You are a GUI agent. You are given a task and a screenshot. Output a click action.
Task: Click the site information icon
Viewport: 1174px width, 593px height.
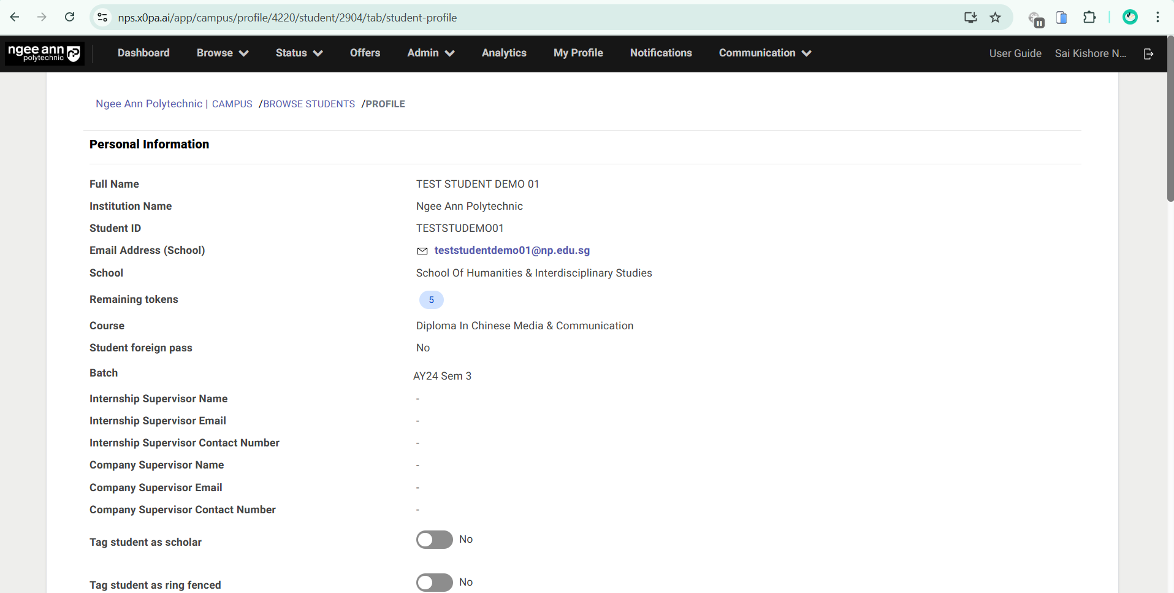(x=103, y=17)
